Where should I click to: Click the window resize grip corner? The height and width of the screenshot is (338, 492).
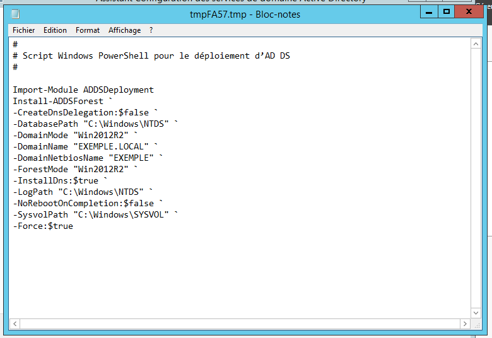pyautogui.click(x=477, y=325)
